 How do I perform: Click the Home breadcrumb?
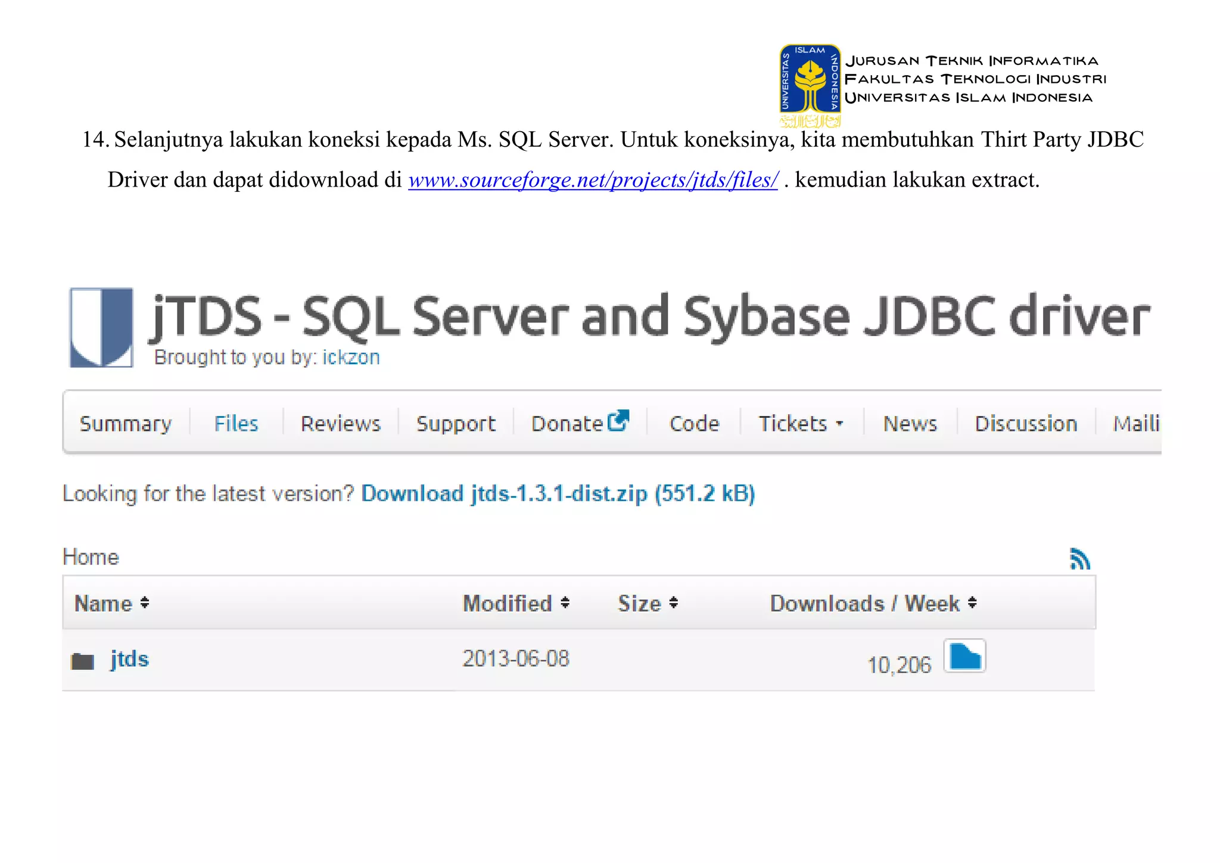91,557
